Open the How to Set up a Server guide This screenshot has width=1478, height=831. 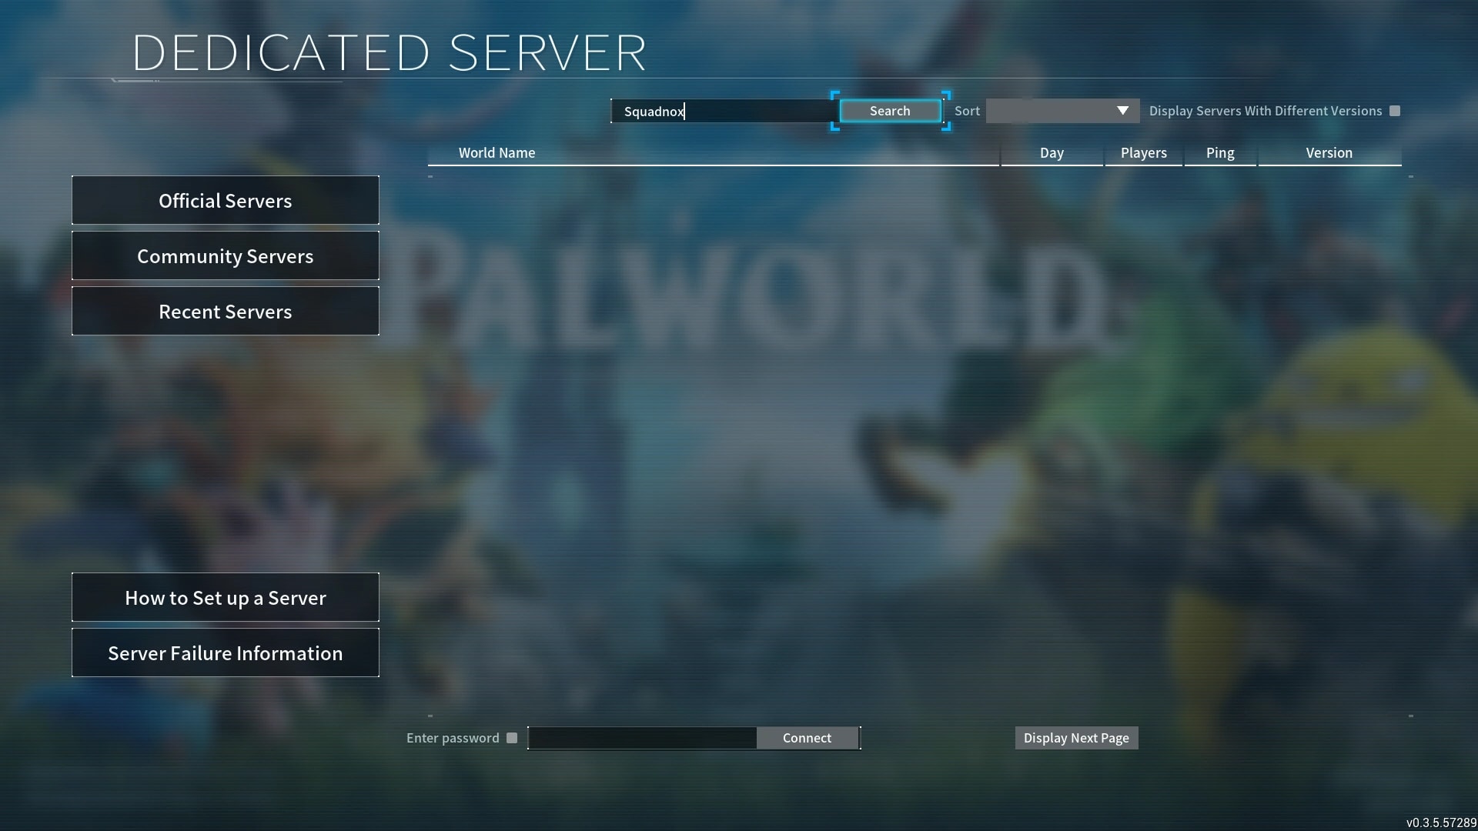click(x=226, y=596)
